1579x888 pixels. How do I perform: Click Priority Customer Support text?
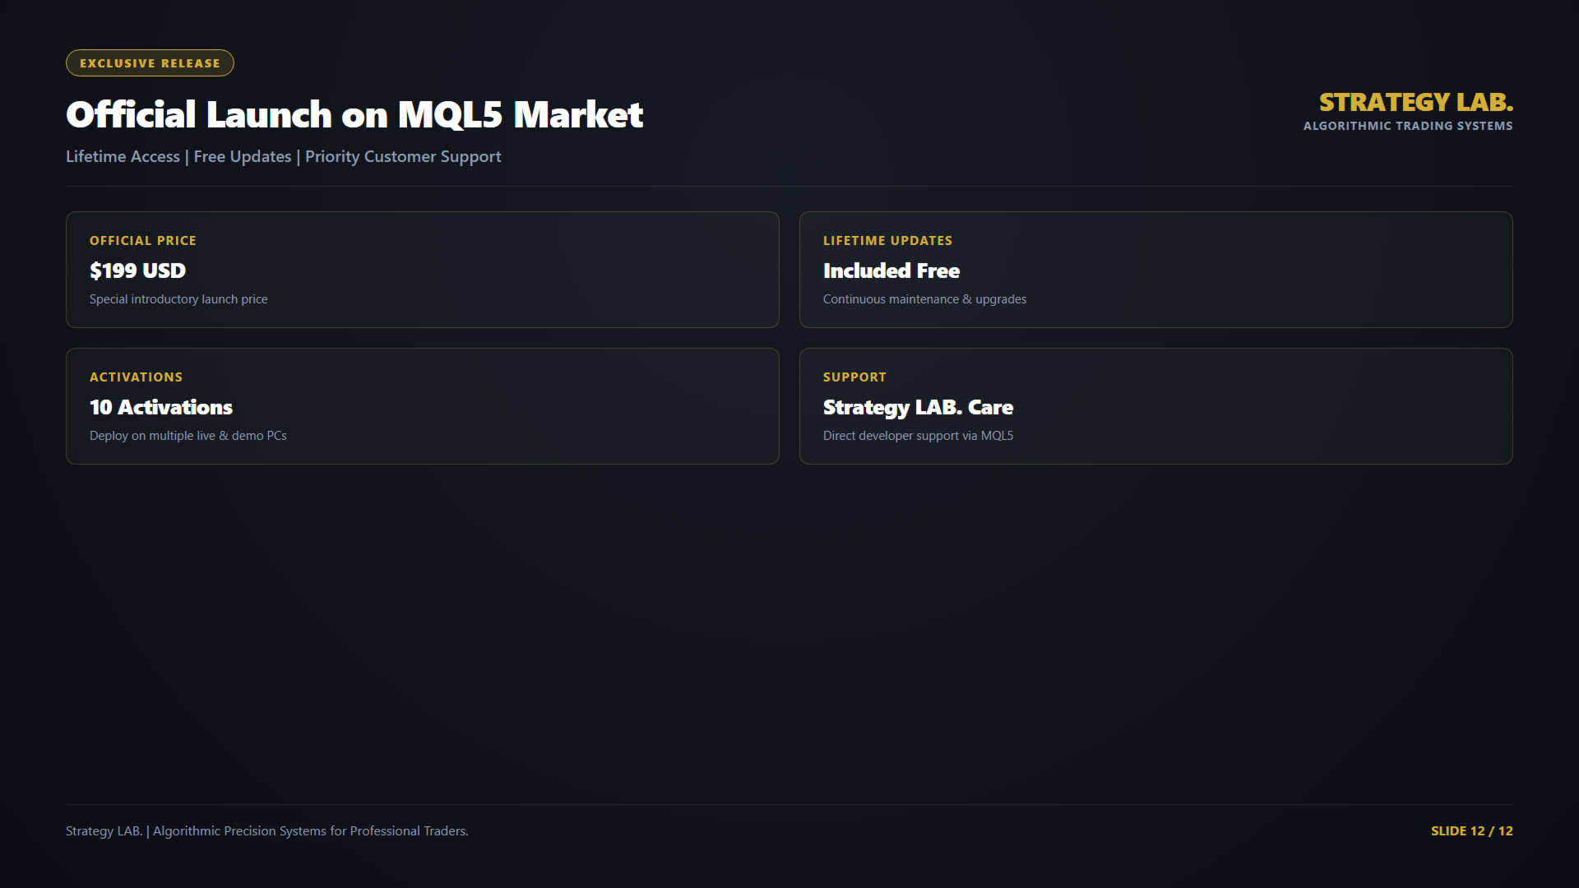pyautogui.click(x=403, y=156)
